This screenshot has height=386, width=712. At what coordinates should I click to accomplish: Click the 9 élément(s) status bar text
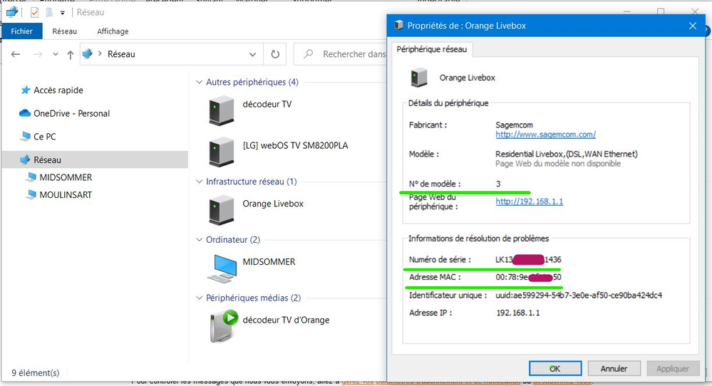tap(36, 373)
